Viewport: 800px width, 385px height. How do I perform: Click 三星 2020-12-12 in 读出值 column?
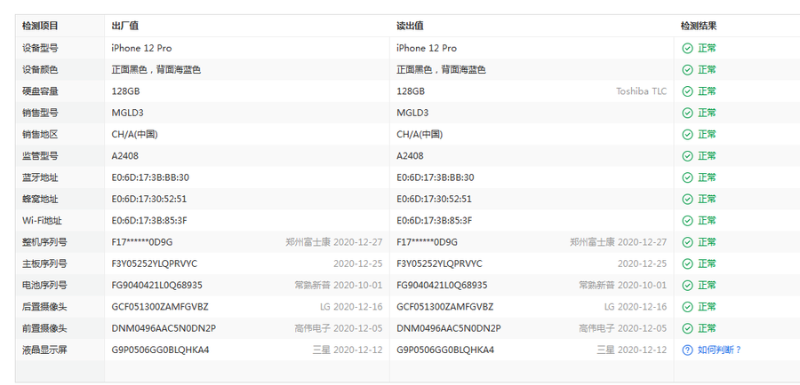click(632, 350)
